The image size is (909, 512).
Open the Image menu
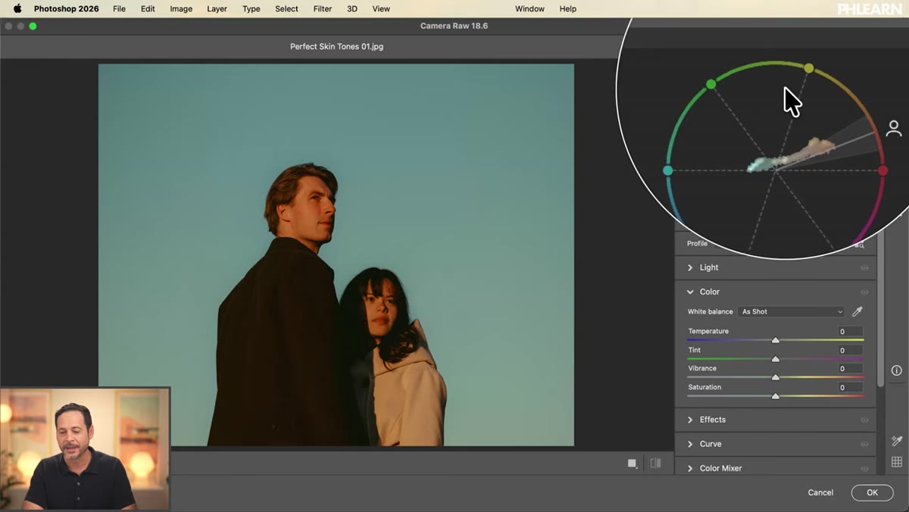click(x=181, y=8)
